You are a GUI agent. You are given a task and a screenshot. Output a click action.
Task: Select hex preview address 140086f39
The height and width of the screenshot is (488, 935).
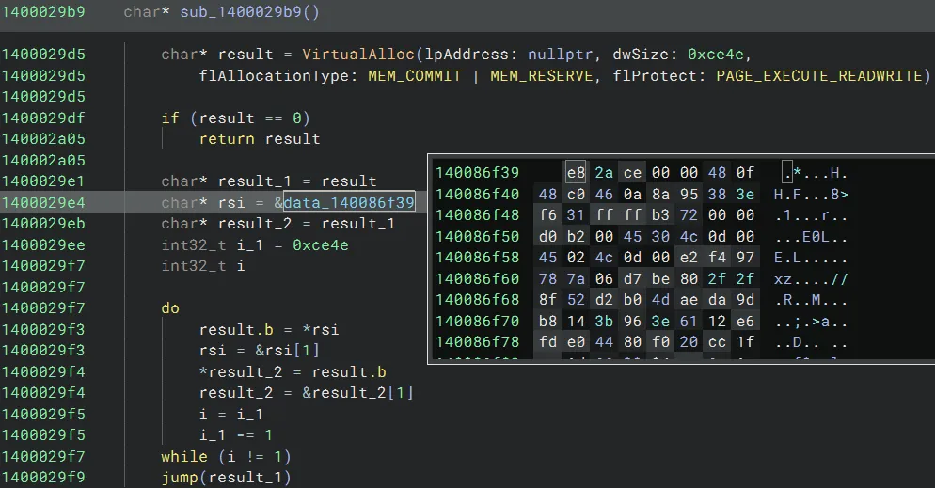click(478, 173)
